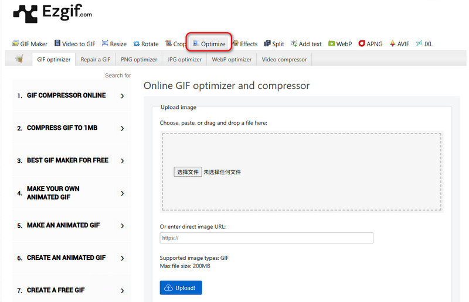This screenshot has height=302, width=469.
Task: Switch to the JPG optimizer tab
Action: pos(185,60)
